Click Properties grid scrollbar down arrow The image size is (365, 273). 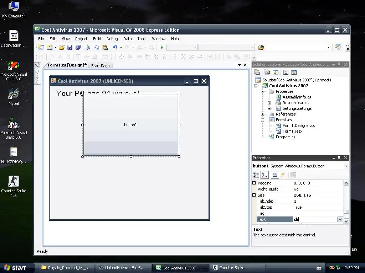(x=346, y=221)
